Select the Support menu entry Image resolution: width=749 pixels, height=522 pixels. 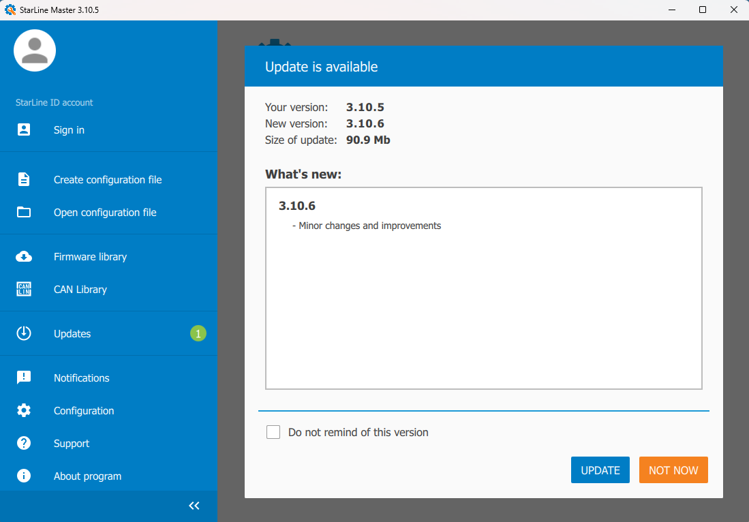pos(72,444)
